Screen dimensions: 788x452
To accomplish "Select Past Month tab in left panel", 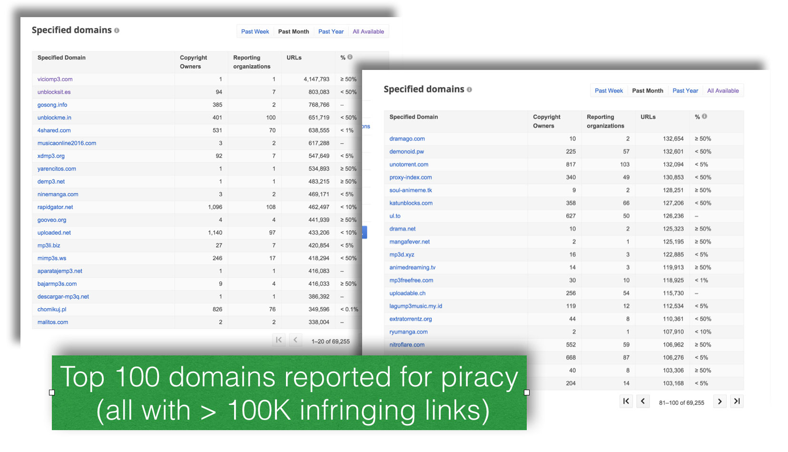I will 294,31.
